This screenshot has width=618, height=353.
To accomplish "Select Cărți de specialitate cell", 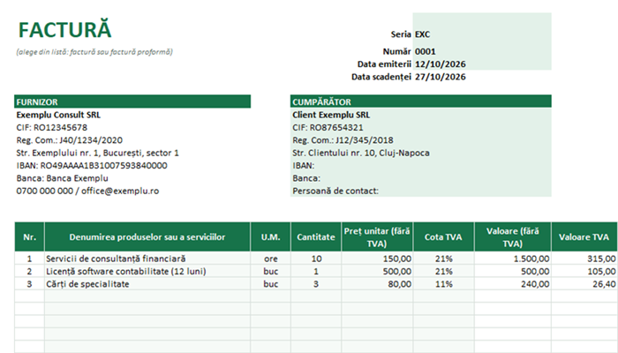I will pyautogui.click(x=147, y=283).
